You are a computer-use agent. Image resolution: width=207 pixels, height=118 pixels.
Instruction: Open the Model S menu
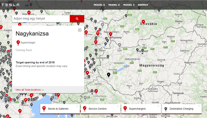click(x=99, y=5)
